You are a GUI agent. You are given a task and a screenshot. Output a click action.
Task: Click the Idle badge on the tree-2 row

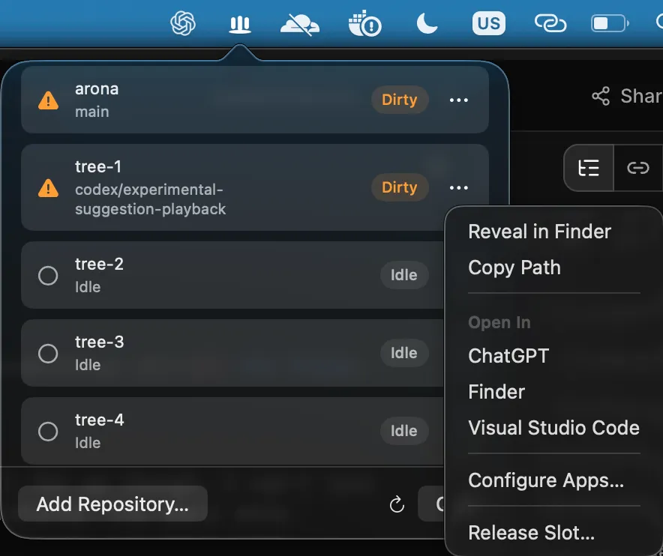(x=404, y=275)
